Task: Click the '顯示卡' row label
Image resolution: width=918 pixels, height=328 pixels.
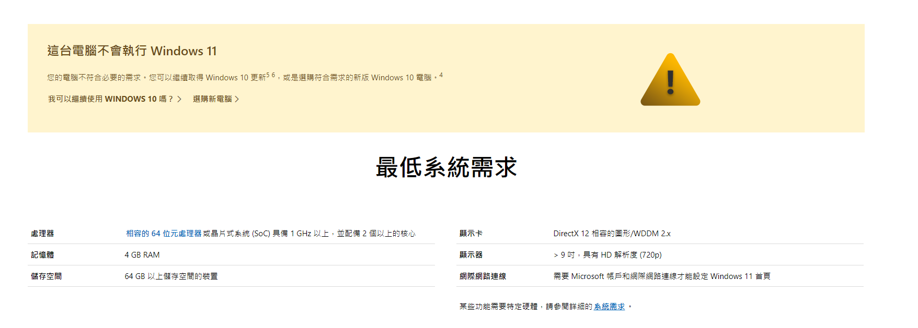Action: pos(471,234)
